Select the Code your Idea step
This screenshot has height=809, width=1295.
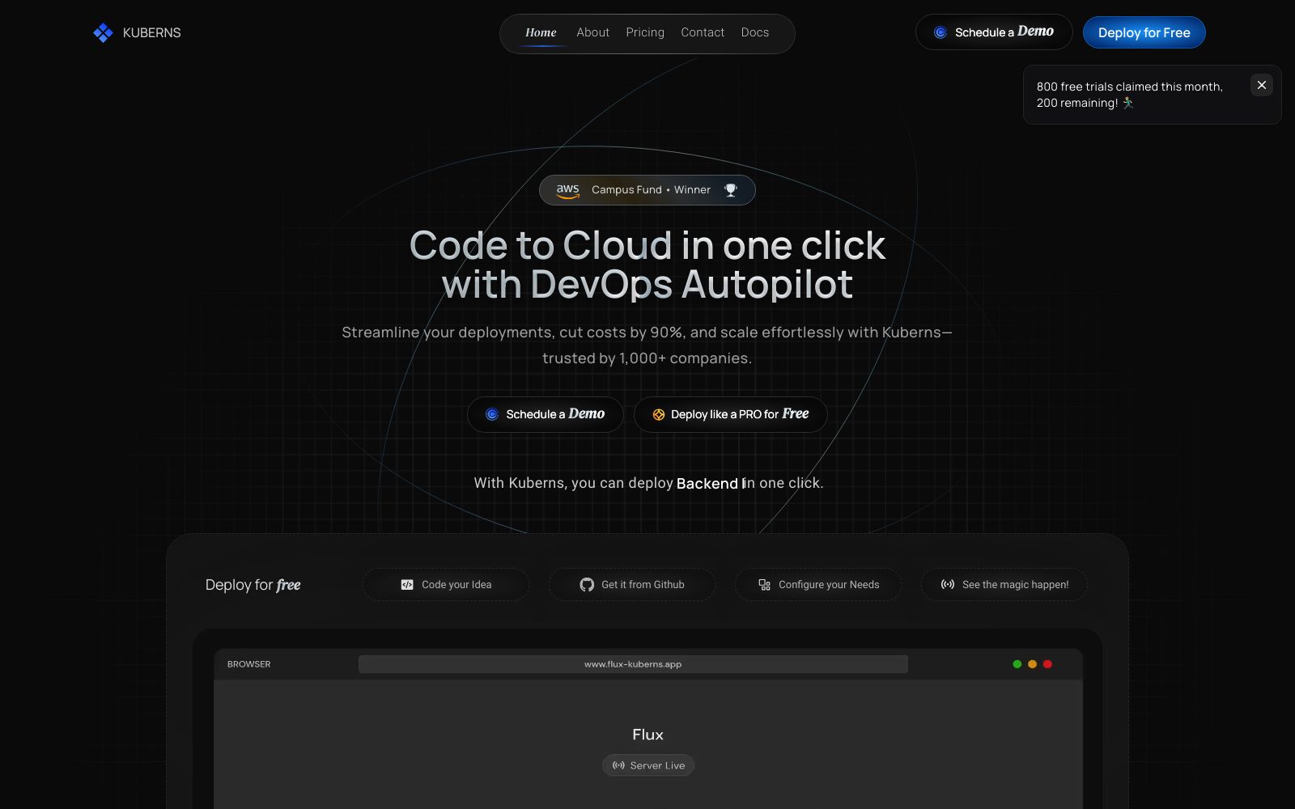(446, 584)
